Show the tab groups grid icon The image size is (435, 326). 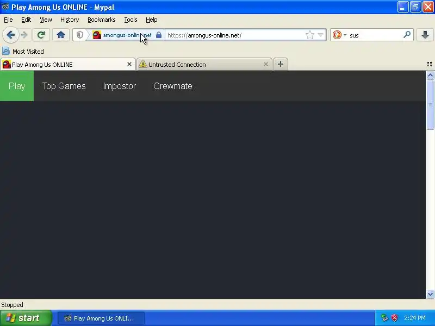tap(430, 64)
